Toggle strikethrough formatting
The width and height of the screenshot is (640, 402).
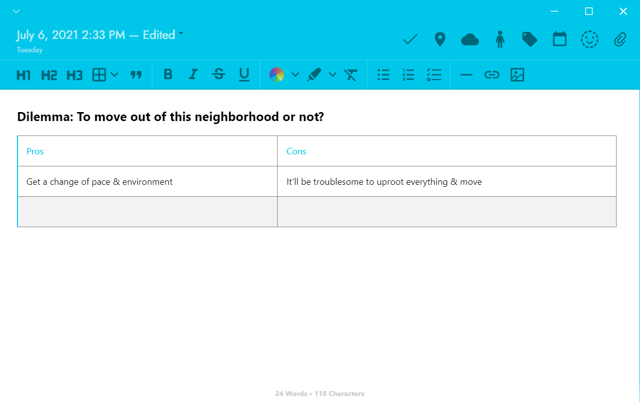click(219, 74)
